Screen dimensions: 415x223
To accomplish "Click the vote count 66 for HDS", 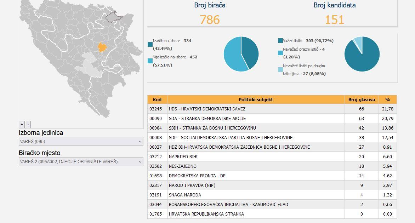I will click(362, 109).
